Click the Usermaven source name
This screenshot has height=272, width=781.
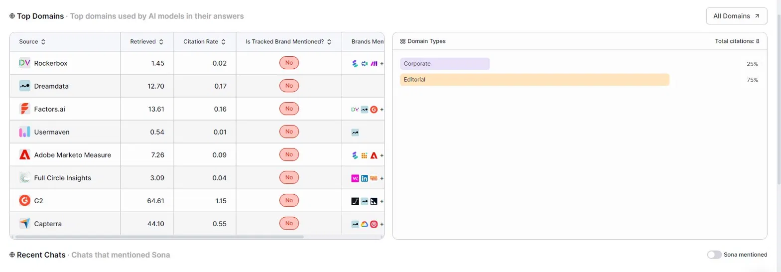pyautogui.click(x=52, y=132)
